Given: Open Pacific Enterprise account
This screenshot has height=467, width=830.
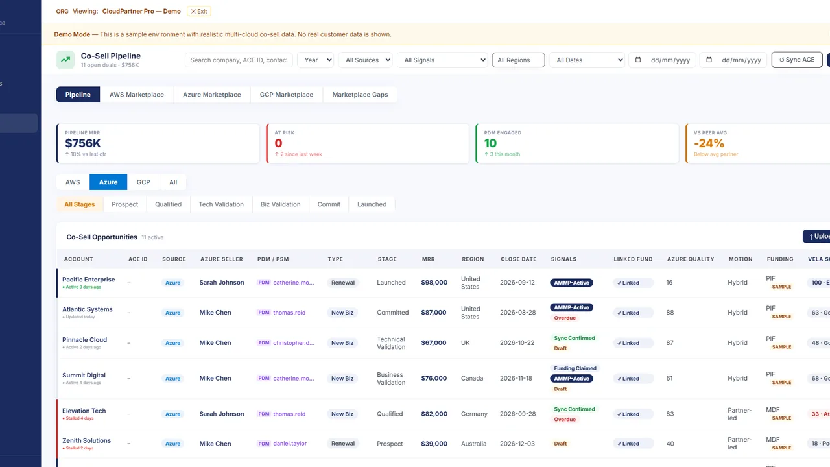Looking at the screenshot, I should point(89,280).
